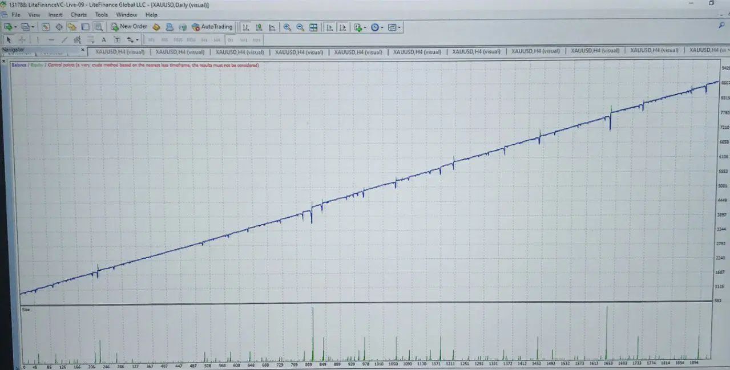Close the Navigator panel
This screenshot has height=370, width=730.
pyautogui.click(x=83, y=50)
